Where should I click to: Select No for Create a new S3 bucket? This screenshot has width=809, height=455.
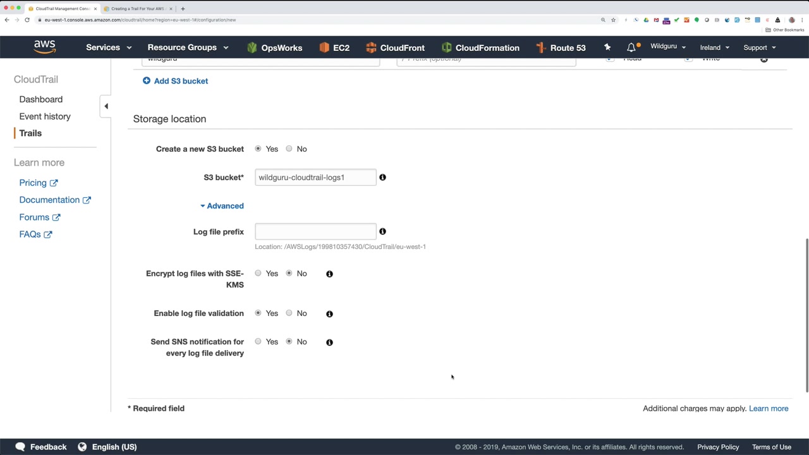point(289,149)
